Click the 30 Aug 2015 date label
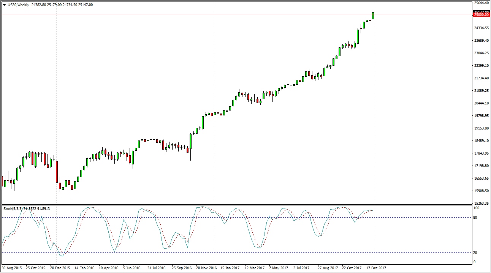This screenshot has width=491, height=273. pyautogui.click(x=12, y=268)
